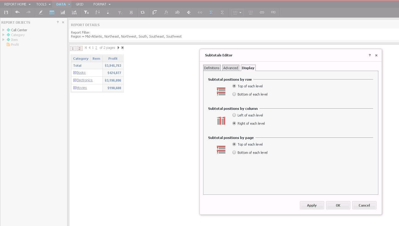Open the report filter editor icon
This screenshot has width=399, height=226.
click(x=86, y=12)
